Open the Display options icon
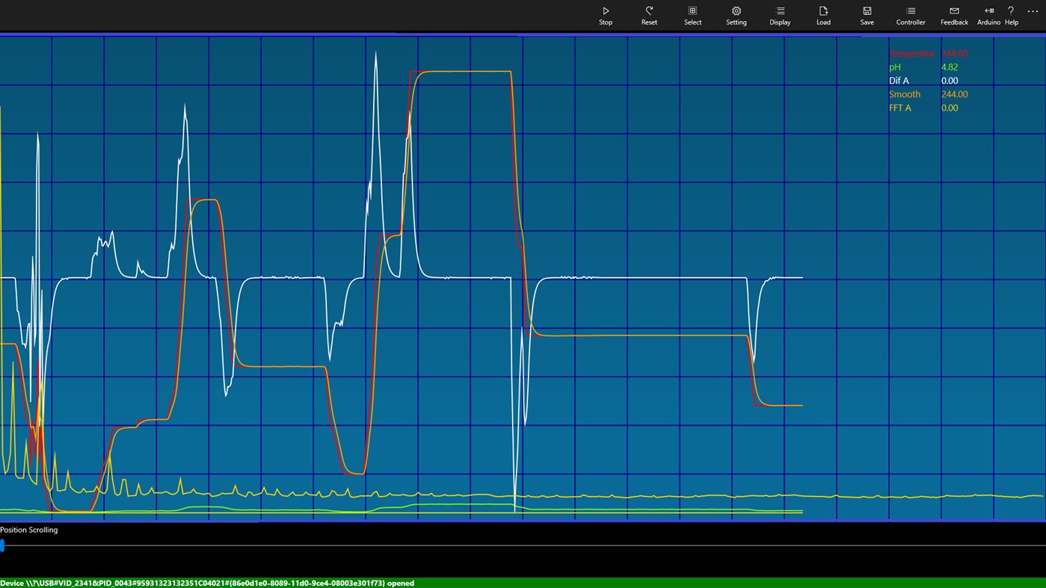Screen dimensions: 1046x588 780,11
